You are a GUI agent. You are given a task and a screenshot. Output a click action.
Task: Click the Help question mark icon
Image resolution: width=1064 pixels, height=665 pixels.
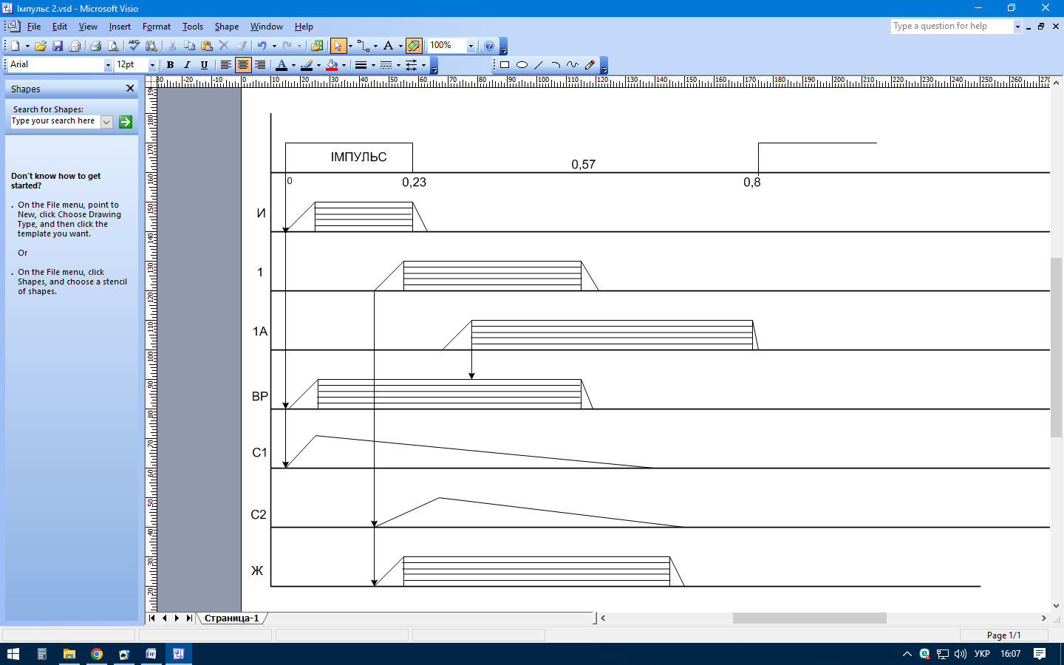click(489, 46)
